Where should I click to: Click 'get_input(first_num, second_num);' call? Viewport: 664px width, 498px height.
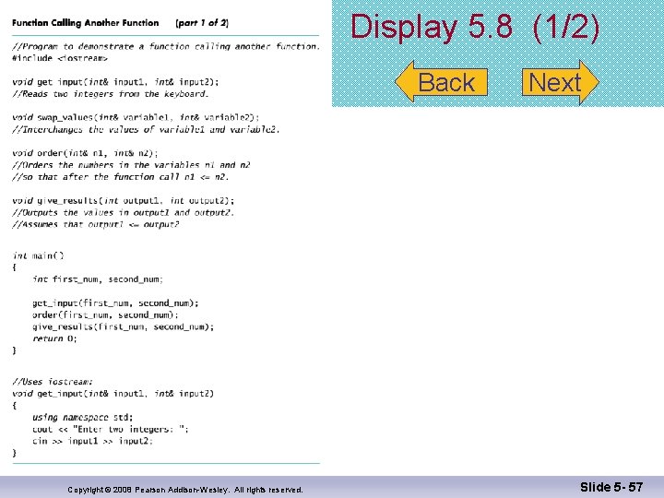(115, 302)
